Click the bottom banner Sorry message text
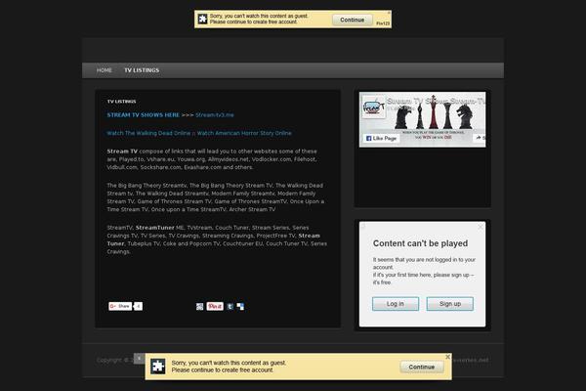The width and height of the screenshot is (586, 391). (x=229, y=367)
